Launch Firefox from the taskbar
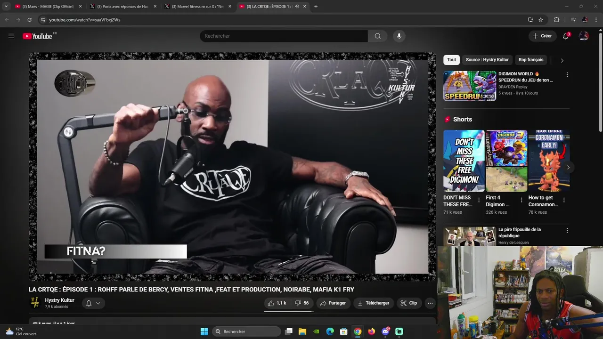Viewport: 603px width, 339px height. tap(372, 331)
